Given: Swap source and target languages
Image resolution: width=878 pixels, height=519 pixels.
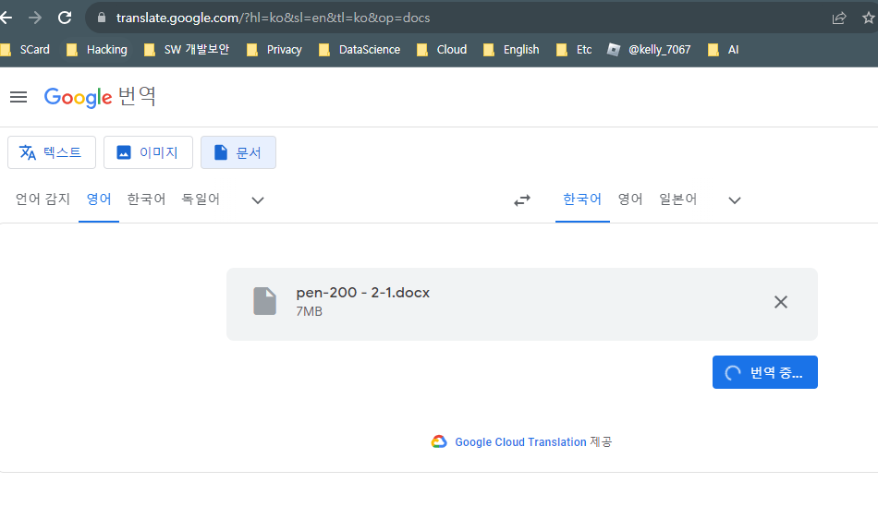Looking at the screenshot, I should [522, 200].
